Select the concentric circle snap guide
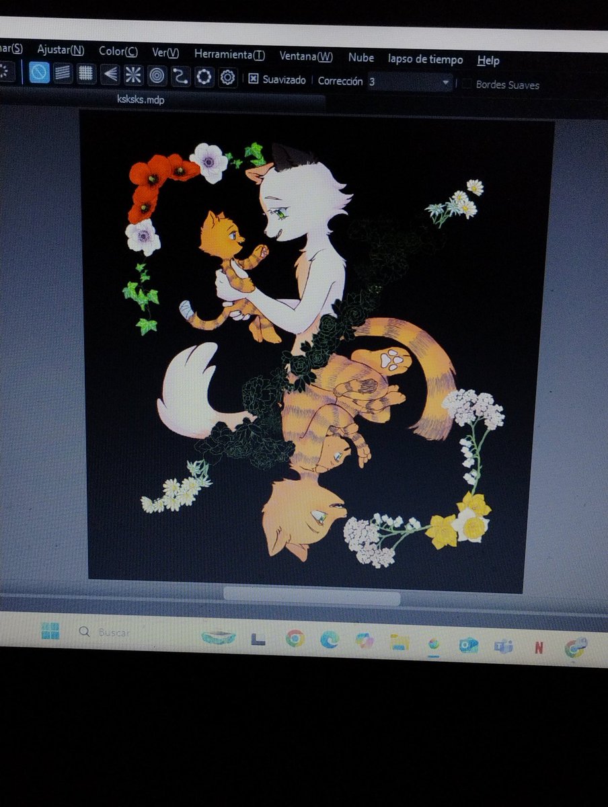 [157, 75]
